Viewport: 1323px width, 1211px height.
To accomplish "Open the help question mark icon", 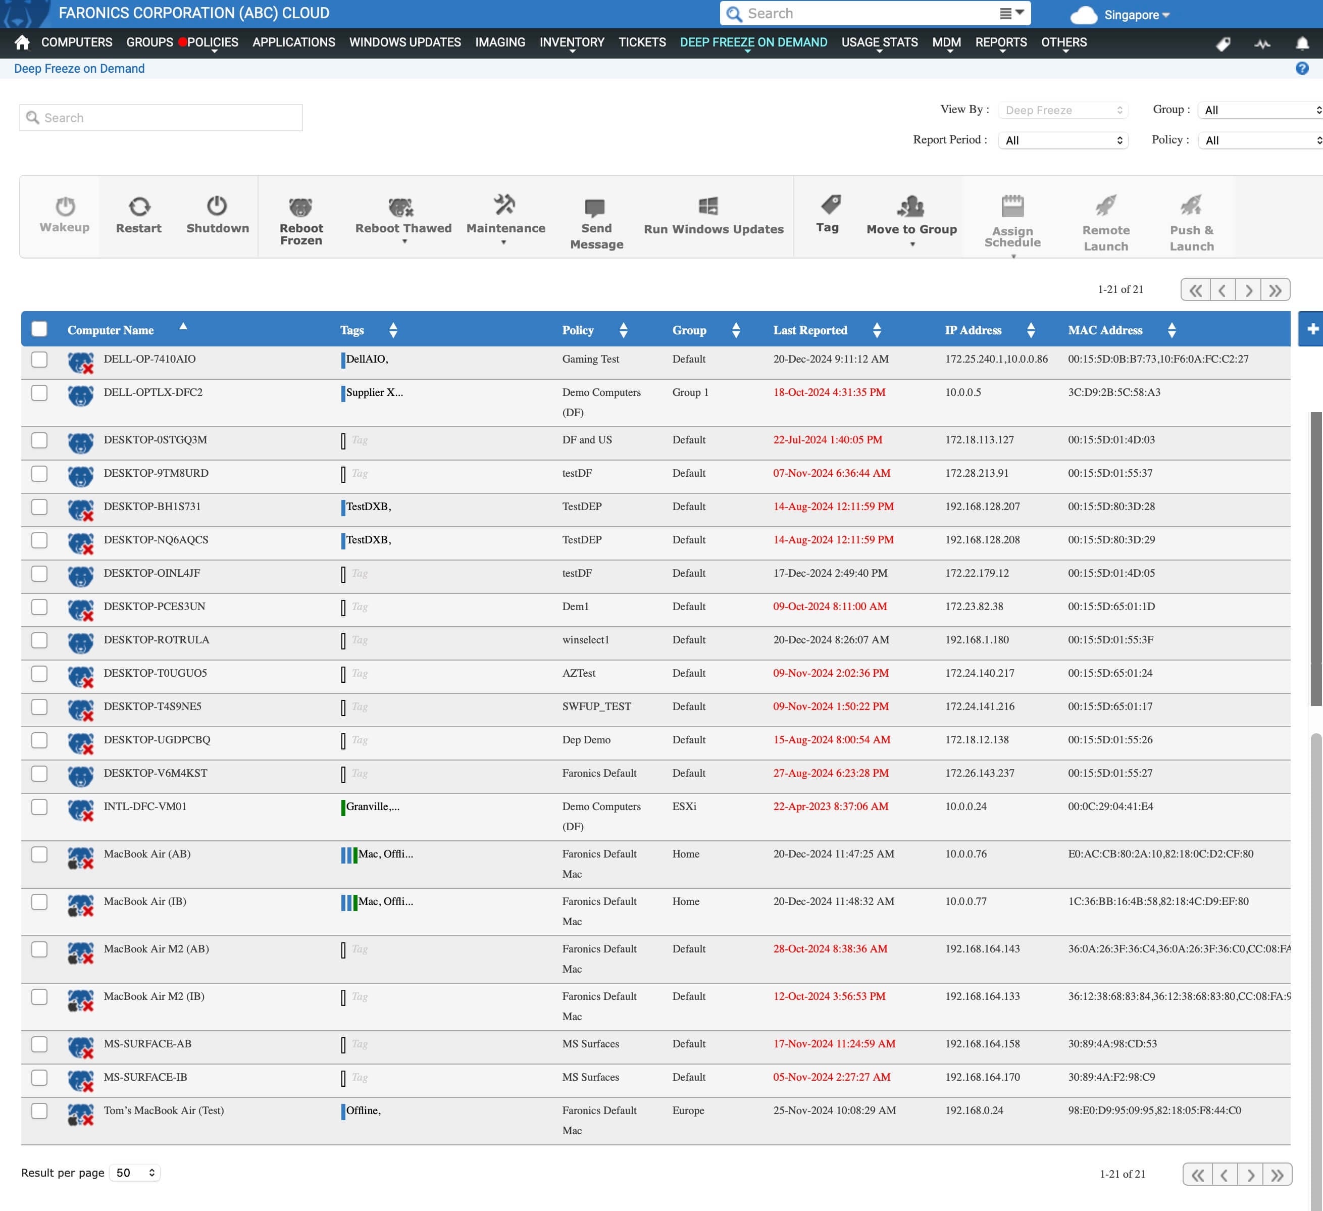I will (x=1302, y=68).
